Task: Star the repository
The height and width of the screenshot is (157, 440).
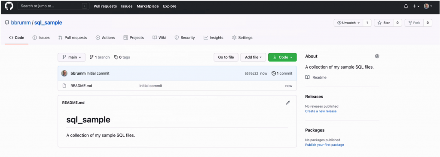Action: click(384, 23)
